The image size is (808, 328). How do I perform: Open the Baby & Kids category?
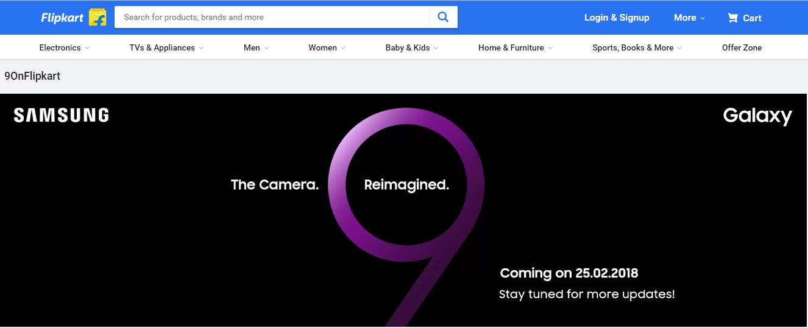pyautogui.click(x=408, y=47)
